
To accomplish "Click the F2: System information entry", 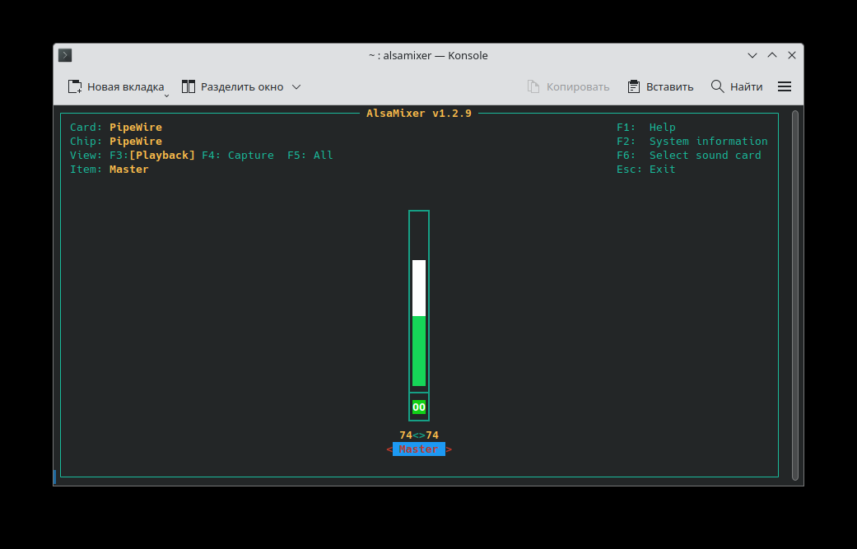I will pyautogui.click(x=692, y=142).
